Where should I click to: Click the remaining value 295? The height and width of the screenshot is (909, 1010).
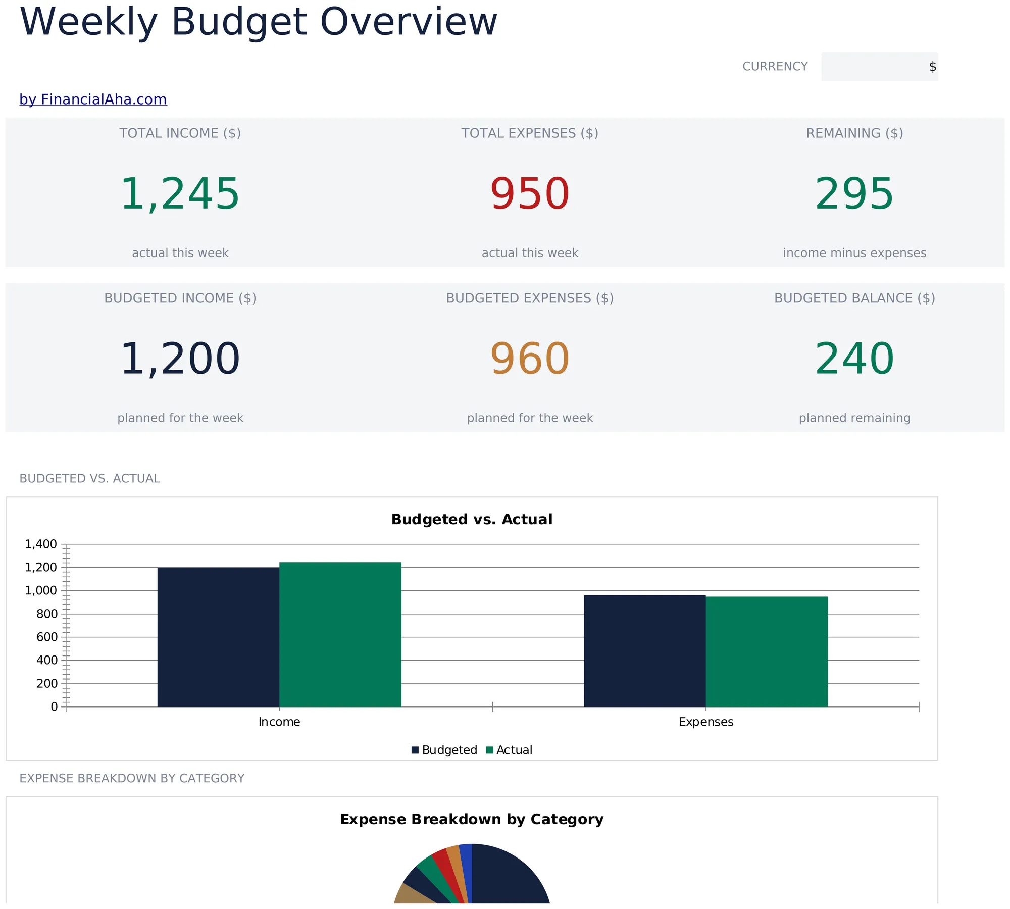(854, 194)
